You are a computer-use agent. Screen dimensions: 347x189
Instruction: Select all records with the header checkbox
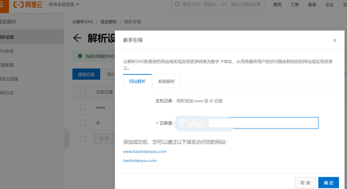click(x=83, y=92)
